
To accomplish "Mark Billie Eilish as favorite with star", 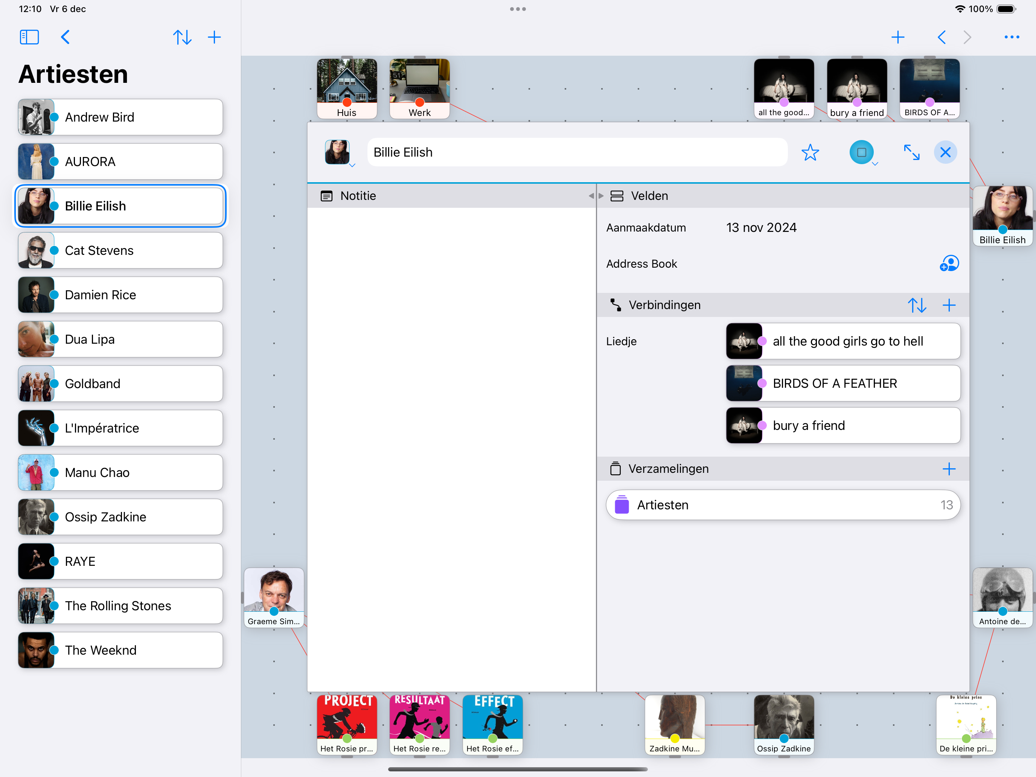I will pos(810,152).
